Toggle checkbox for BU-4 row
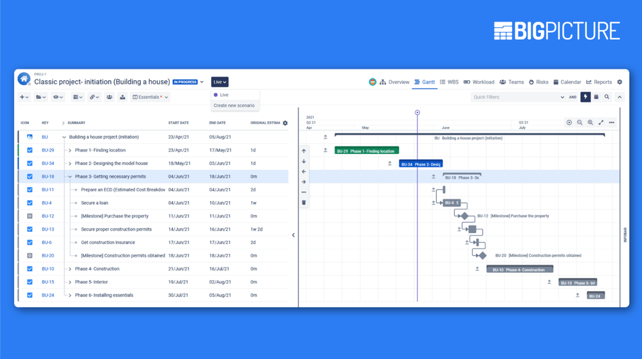 tap(30, 203)
